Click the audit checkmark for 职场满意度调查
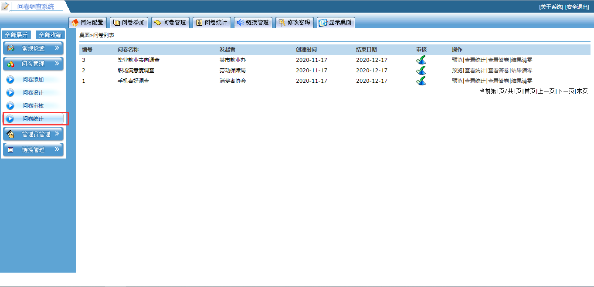The width and height of the screenshot is (594, 287). (x=421, y=71)
